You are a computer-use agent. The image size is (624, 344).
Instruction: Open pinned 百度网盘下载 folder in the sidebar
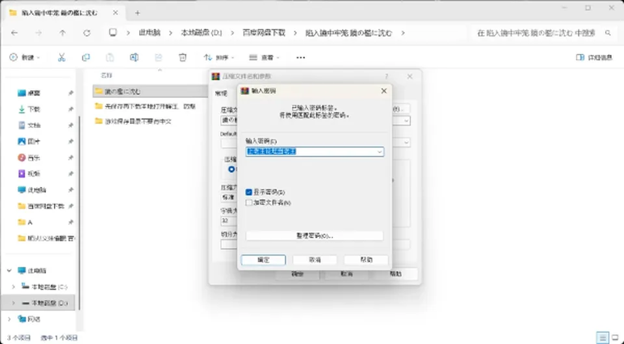pos(45,206)
